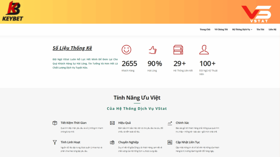
Task: Open the Trang Chủ menu item
Action: coord(205,29)
